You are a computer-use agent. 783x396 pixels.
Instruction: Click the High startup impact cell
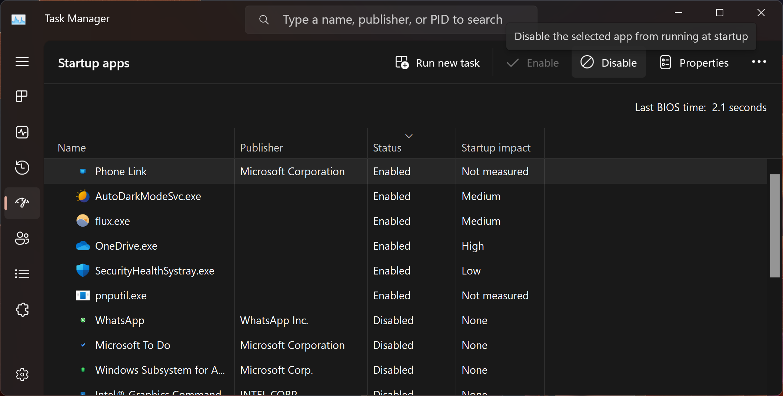[x=473, y=246]
